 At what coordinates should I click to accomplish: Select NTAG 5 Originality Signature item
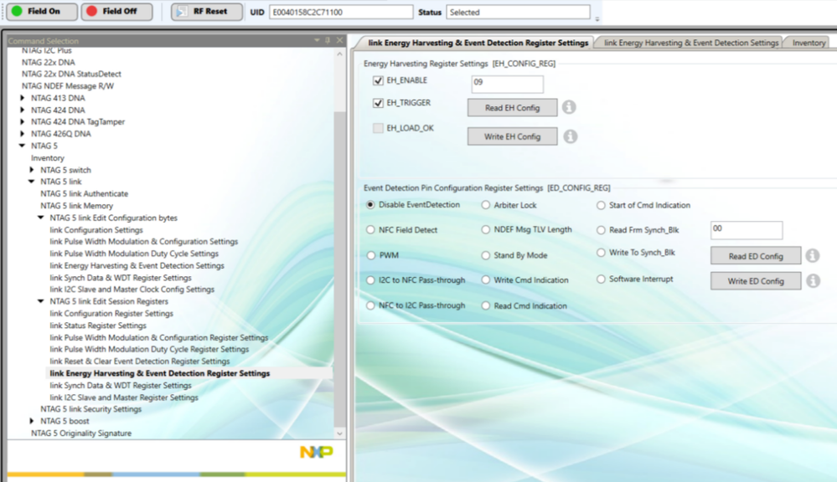[81, 433]
